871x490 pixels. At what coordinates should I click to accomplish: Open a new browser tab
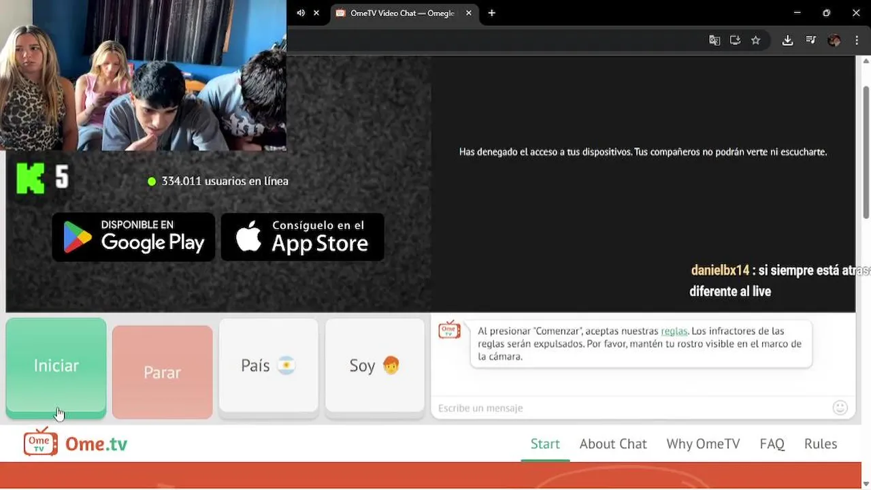pos(491,13)
